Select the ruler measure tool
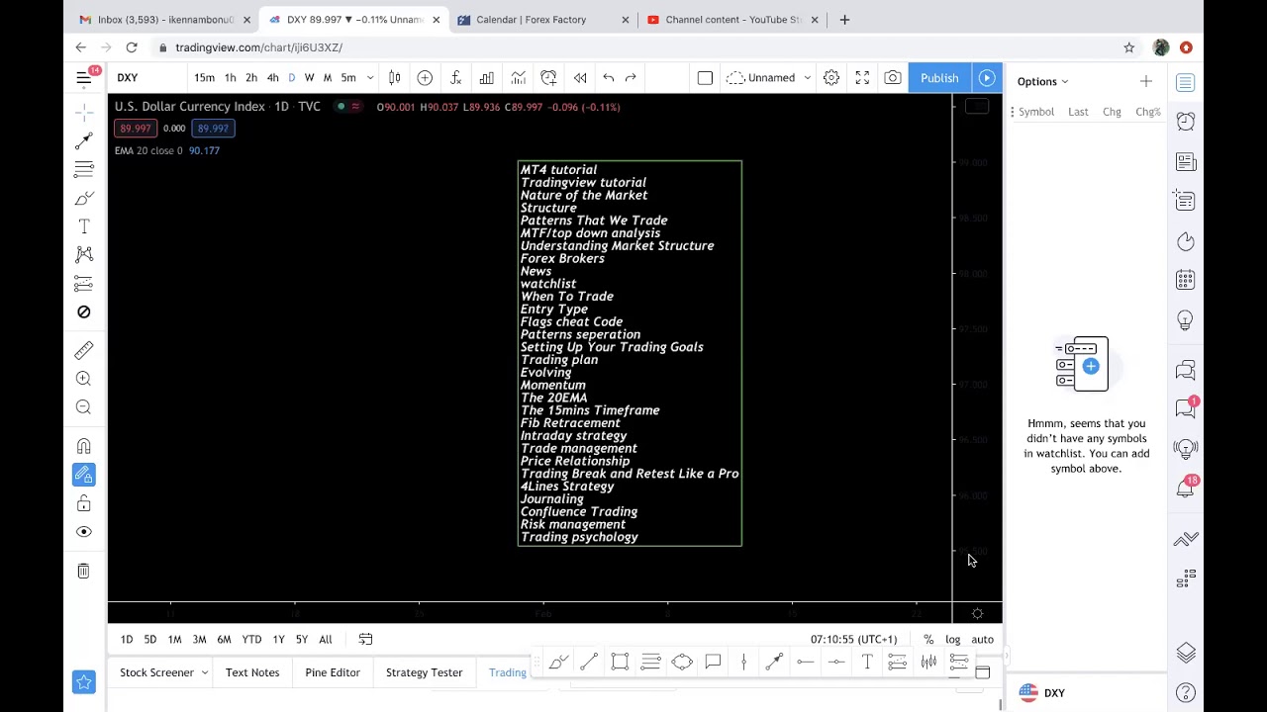The height and width of the screenshot is (712, 1267). pos(84,350)
